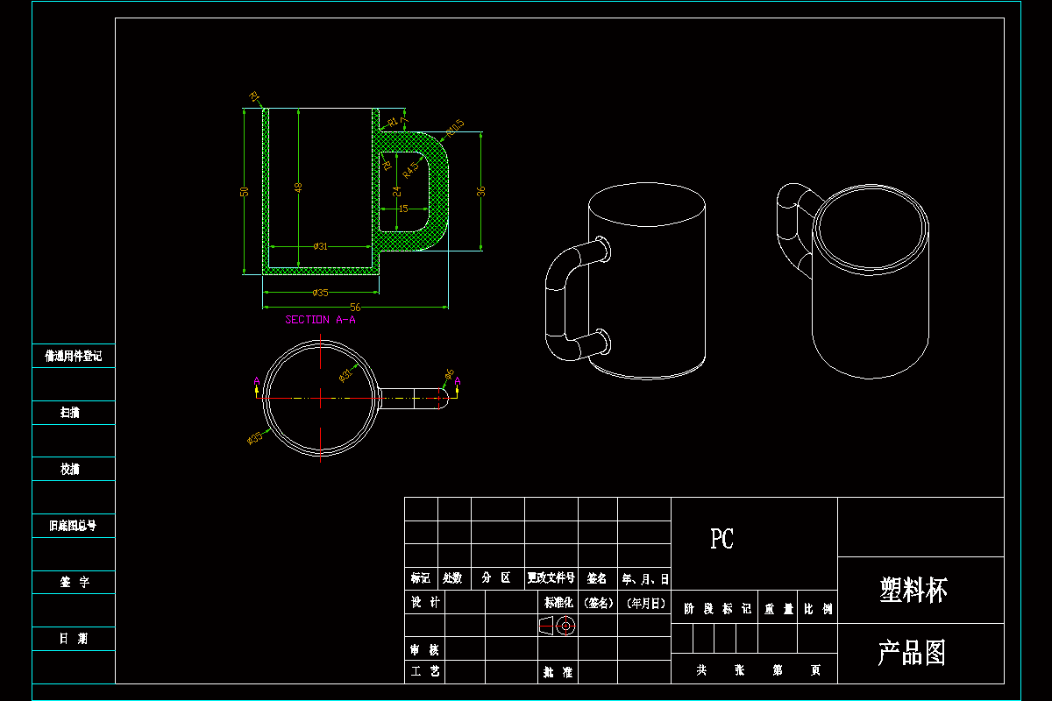
Task: Click the 批准 cell in title block
Action: tap(558, 671)
